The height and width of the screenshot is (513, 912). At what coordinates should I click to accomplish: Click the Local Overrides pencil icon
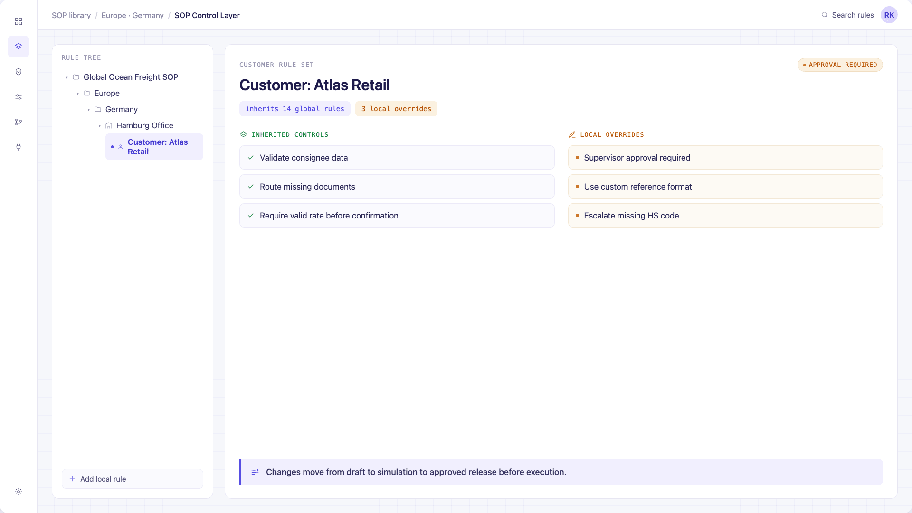(x=572, y=134)
